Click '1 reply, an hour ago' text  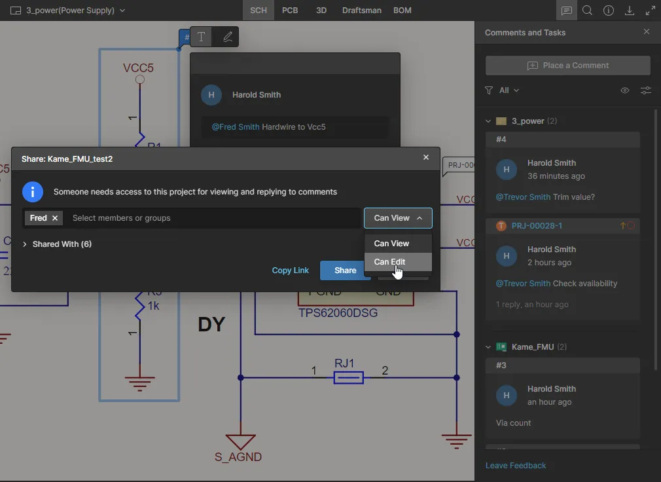[532, 305]
